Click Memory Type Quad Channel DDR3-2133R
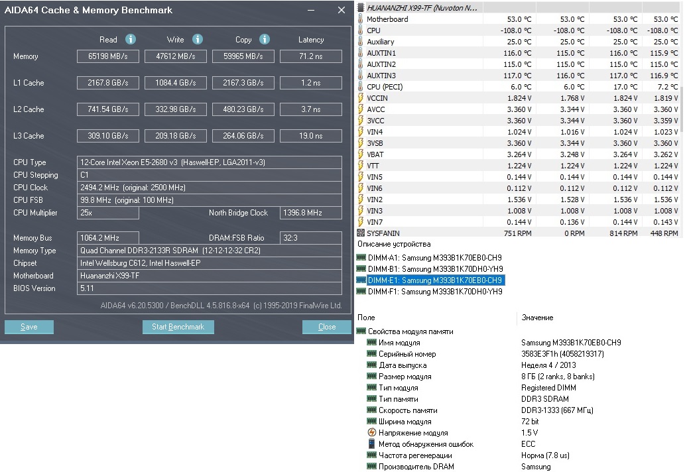The width and height of the screenshot is (687, 472). coord(210,251)
